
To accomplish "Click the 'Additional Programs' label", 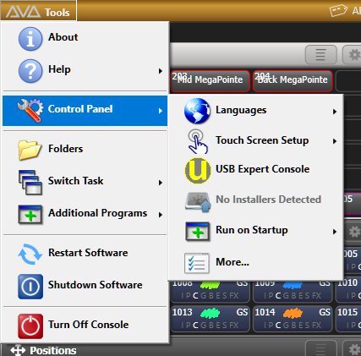I will pos(97,213).
